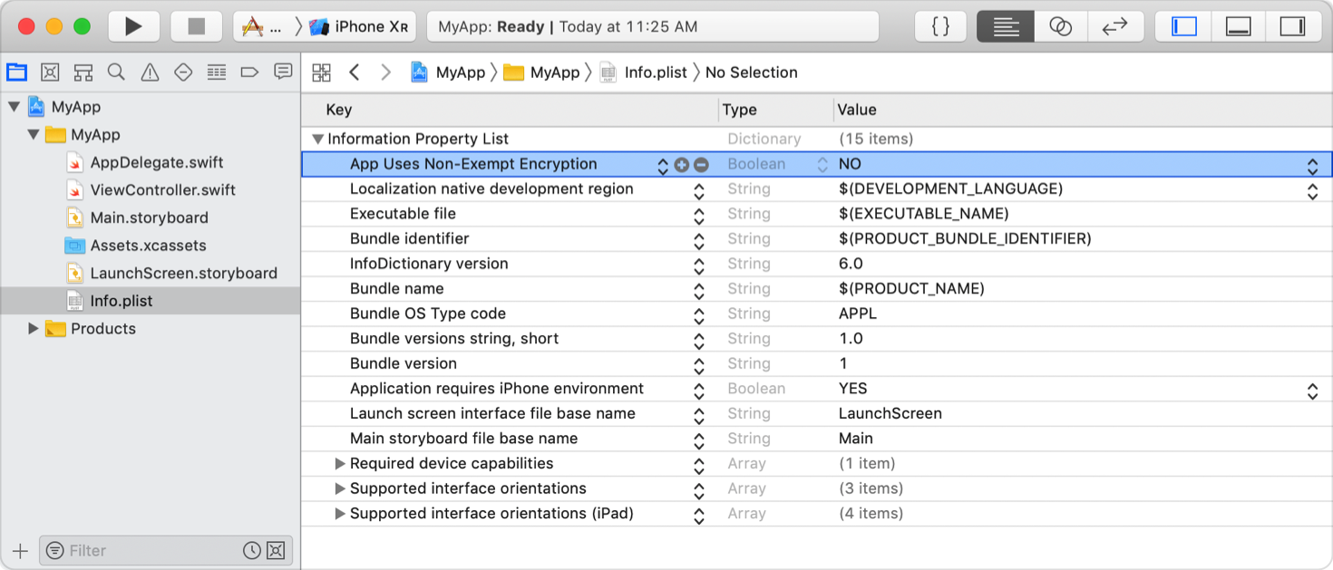Toggle the Inspectors panel on right
Viewport: 1333px width, 570px height.
click(x=1291, y=26)
